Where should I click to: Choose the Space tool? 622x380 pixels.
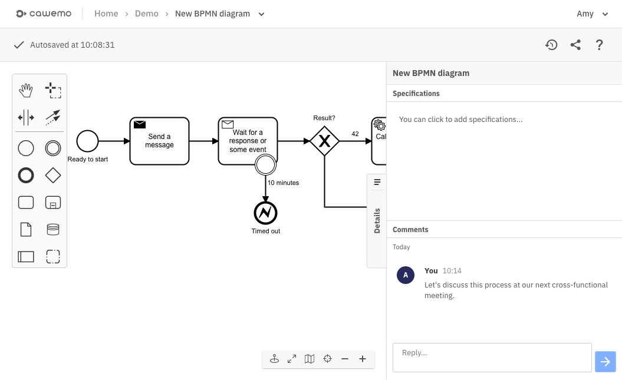click(x=26, y=118)
